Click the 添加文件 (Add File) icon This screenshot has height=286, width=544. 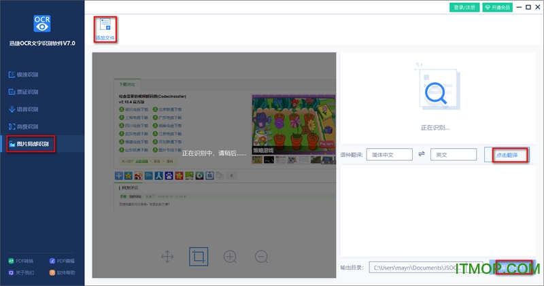pyautogui.click(x=105, y=26)
